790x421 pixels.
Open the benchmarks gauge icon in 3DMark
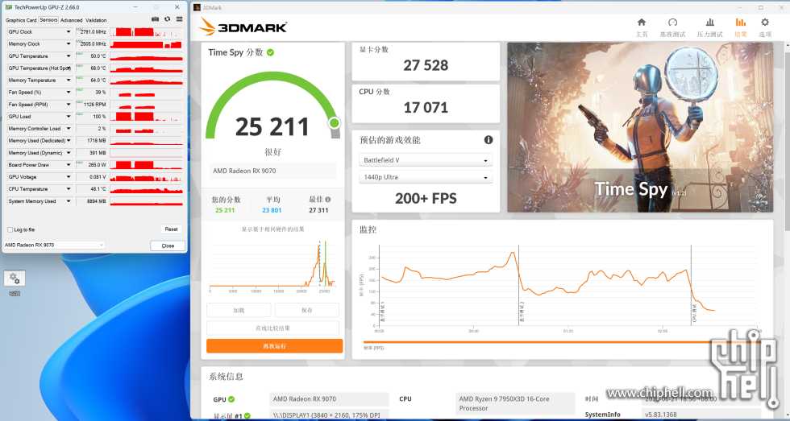click(672, 22)
